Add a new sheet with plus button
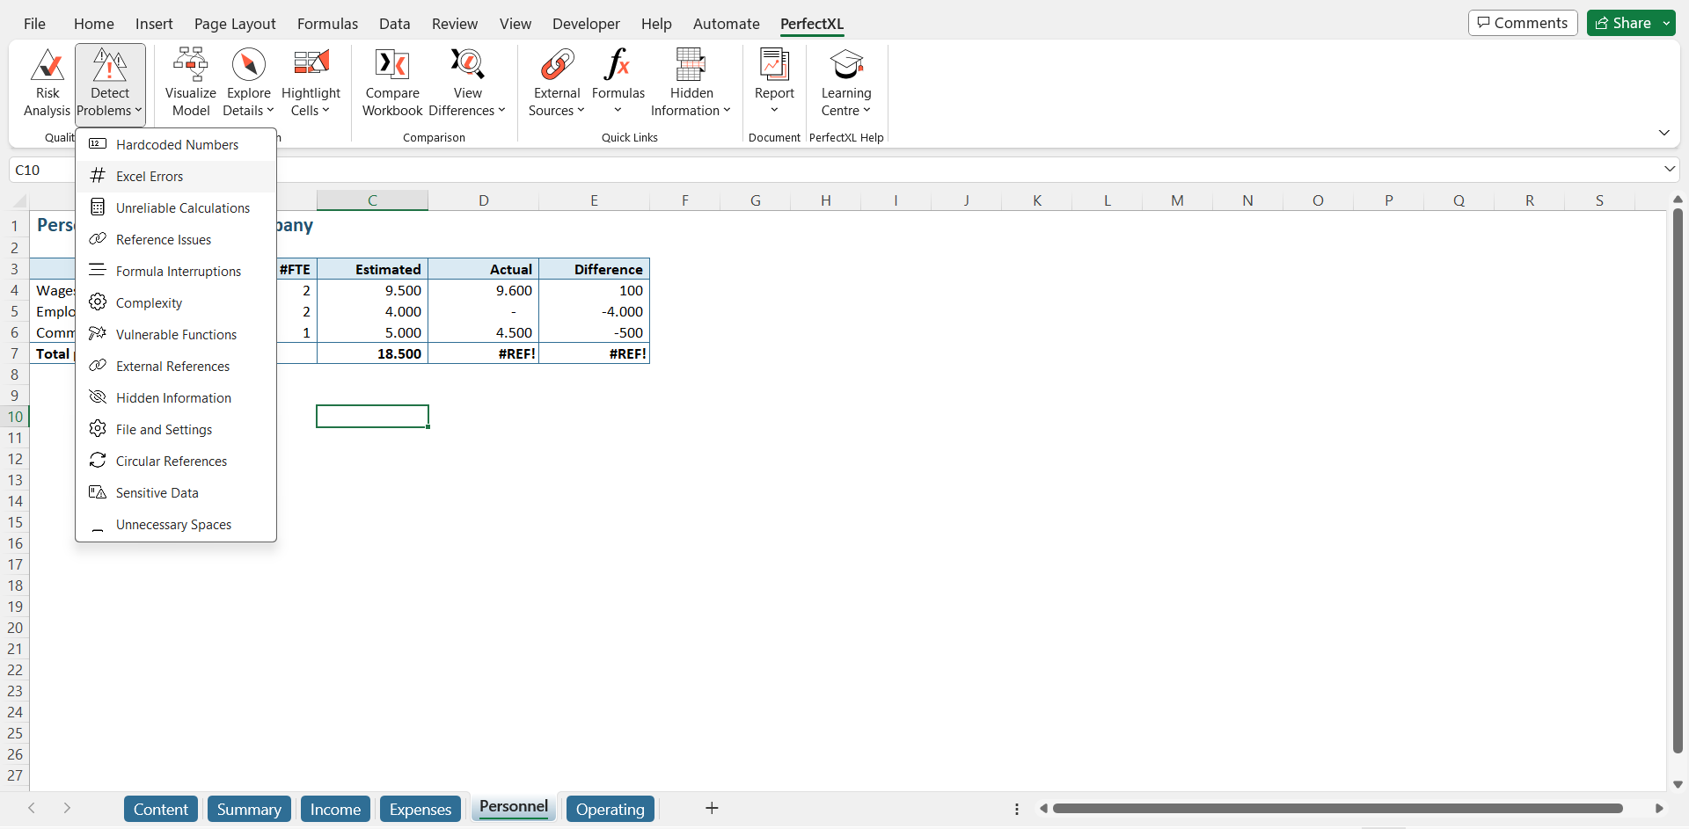Image resolution: width=1689 pixels, height=829 pixels. 713,808
